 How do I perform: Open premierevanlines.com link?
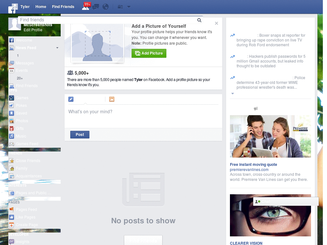[249, 170]
